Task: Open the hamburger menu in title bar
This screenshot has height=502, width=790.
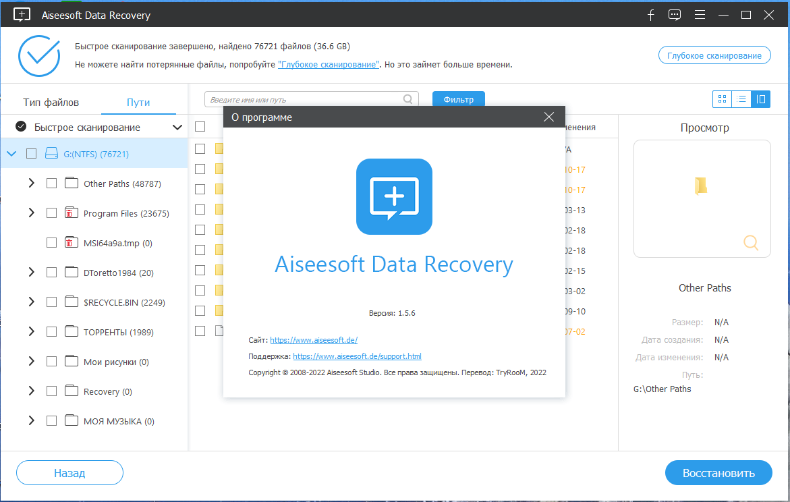Action: [x=700, y=15]
